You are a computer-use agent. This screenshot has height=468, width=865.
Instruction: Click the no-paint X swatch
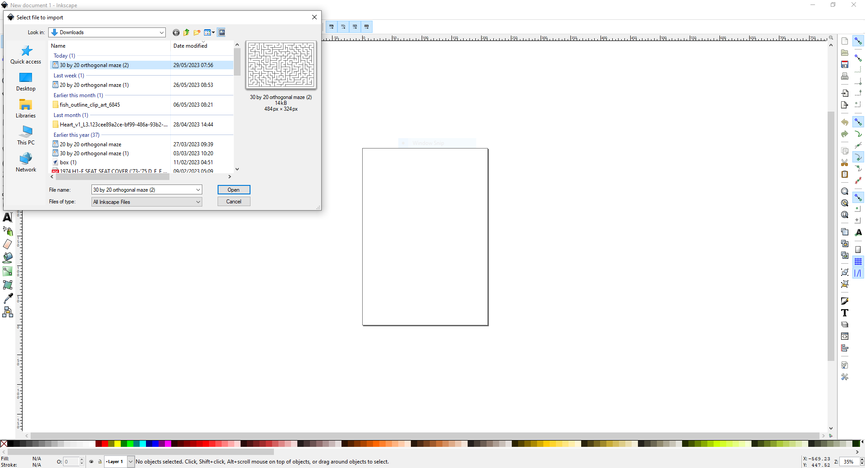coord(4,444)
